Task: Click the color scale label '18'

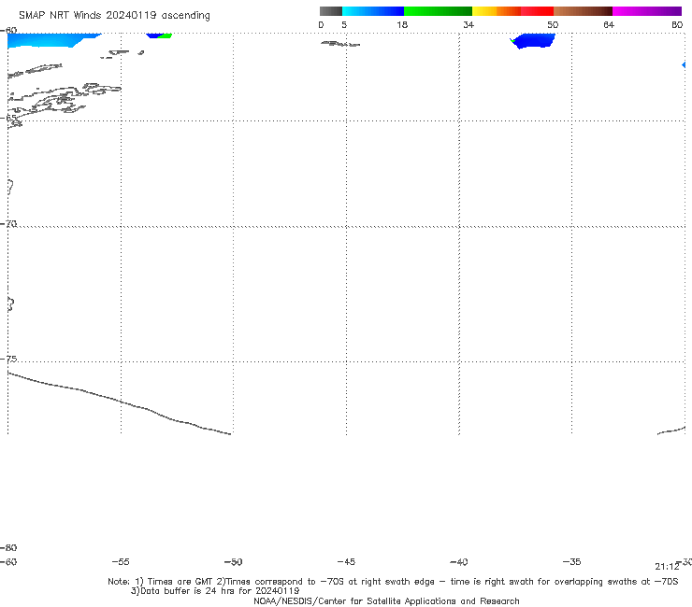Action: pyautogui.click(x=402, y=24)
